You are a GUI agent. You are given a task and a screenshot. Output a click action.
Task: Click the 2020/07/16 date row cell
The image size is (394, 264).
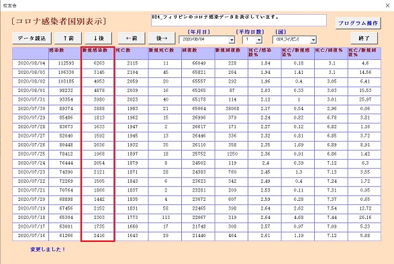(x=31, y=236)
